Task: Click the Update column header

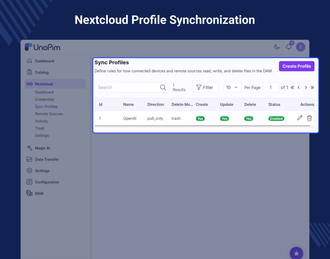Action: 227,104
